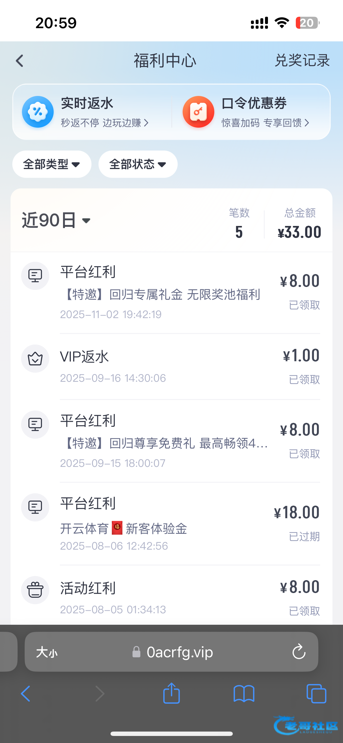
Task: Open the 近90日 date range selector
Action: coord(56,220)
